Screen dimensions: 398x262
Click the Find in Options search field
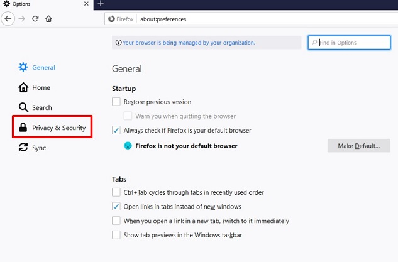[349, 42]
